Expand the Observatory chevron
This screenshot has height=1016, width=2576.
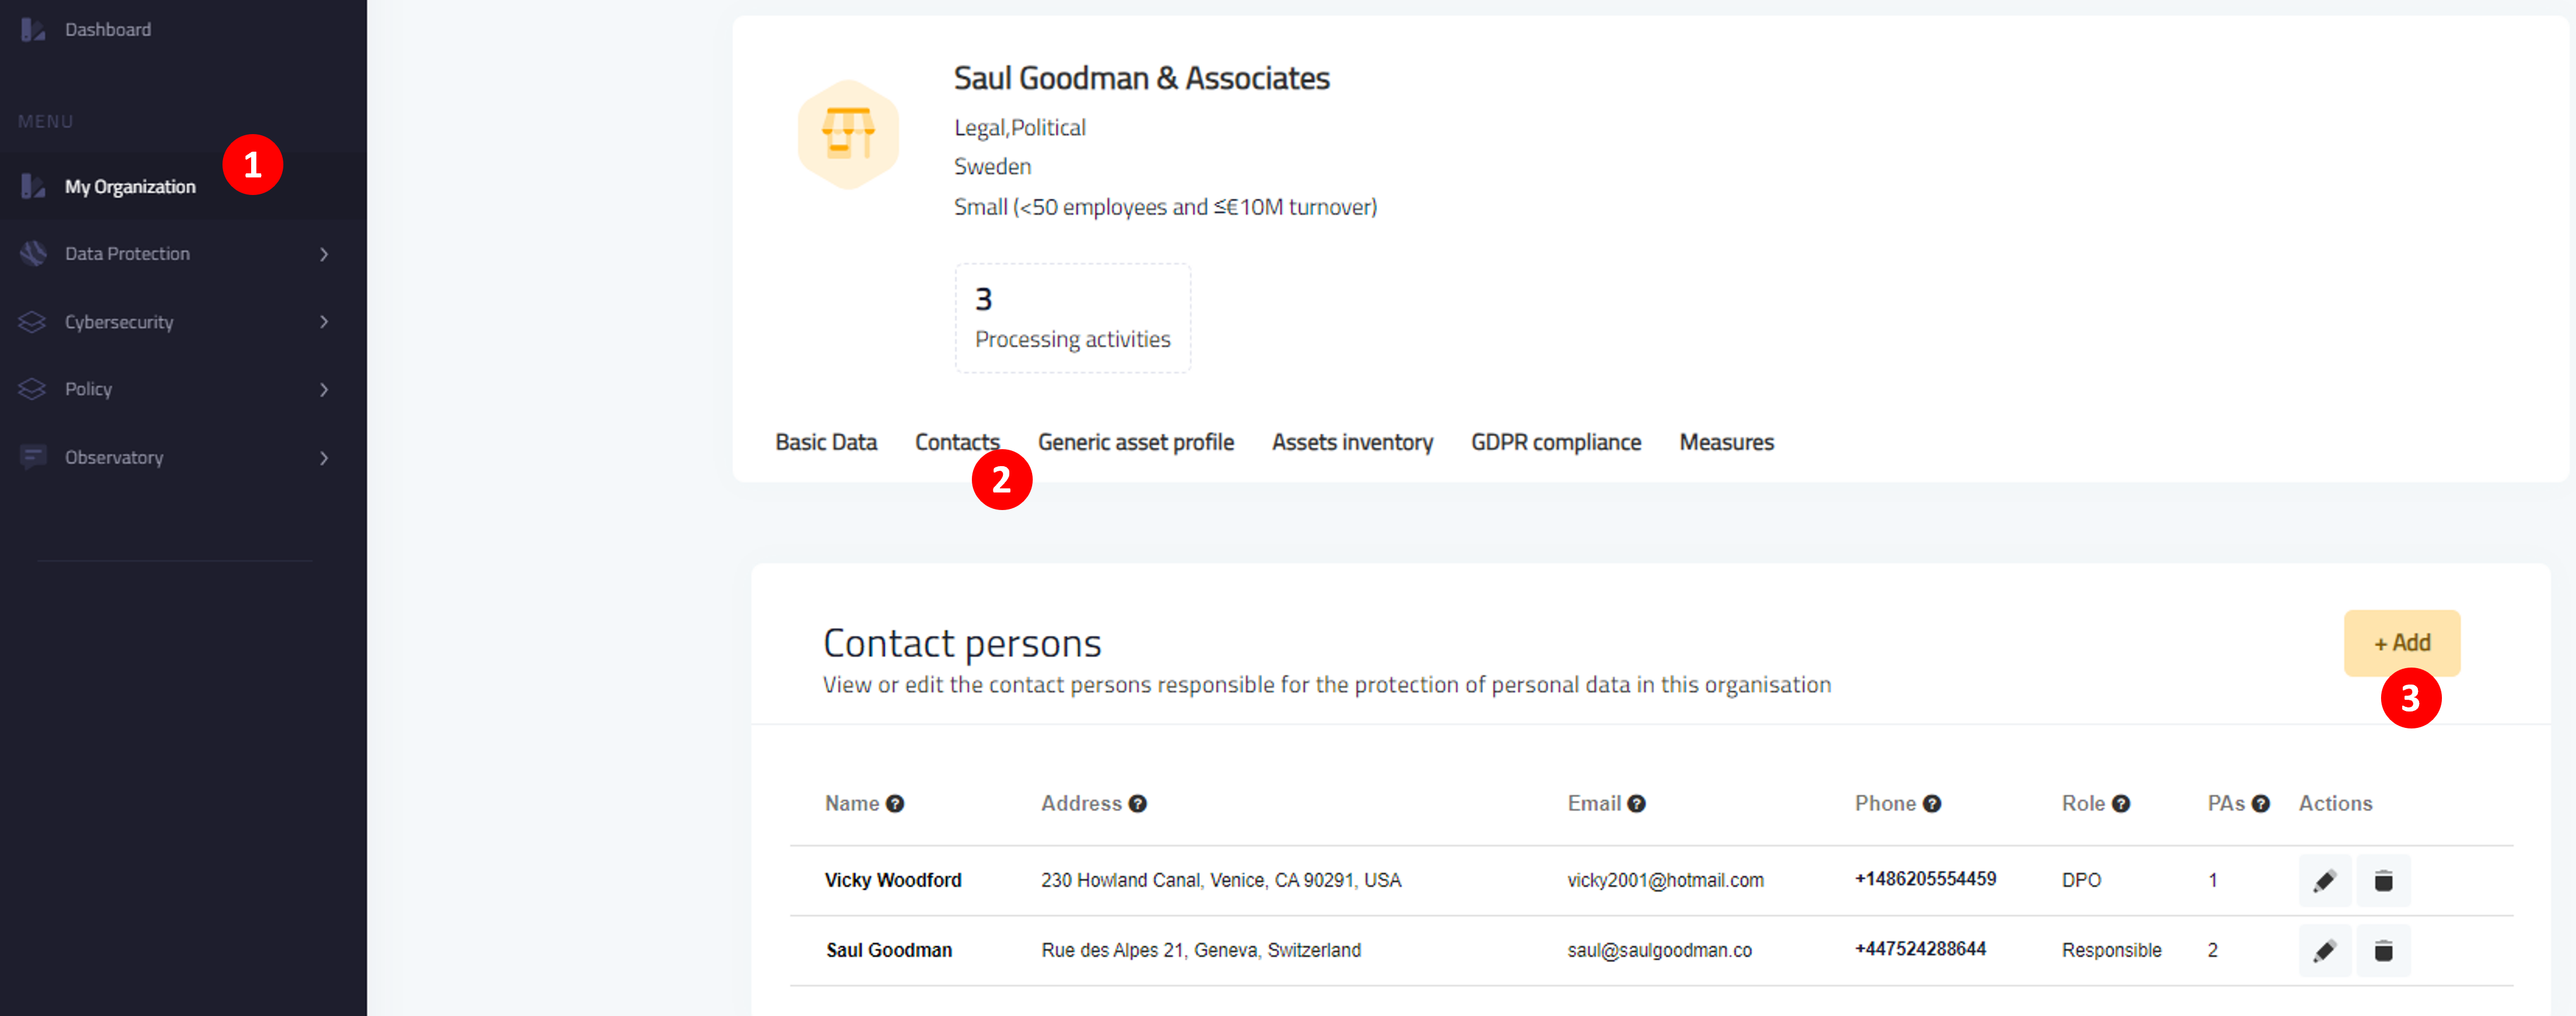(324, 458)
